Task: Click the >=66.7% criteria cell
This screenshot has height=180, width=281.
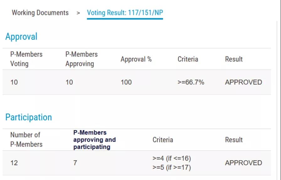Action: pos(191,82)
